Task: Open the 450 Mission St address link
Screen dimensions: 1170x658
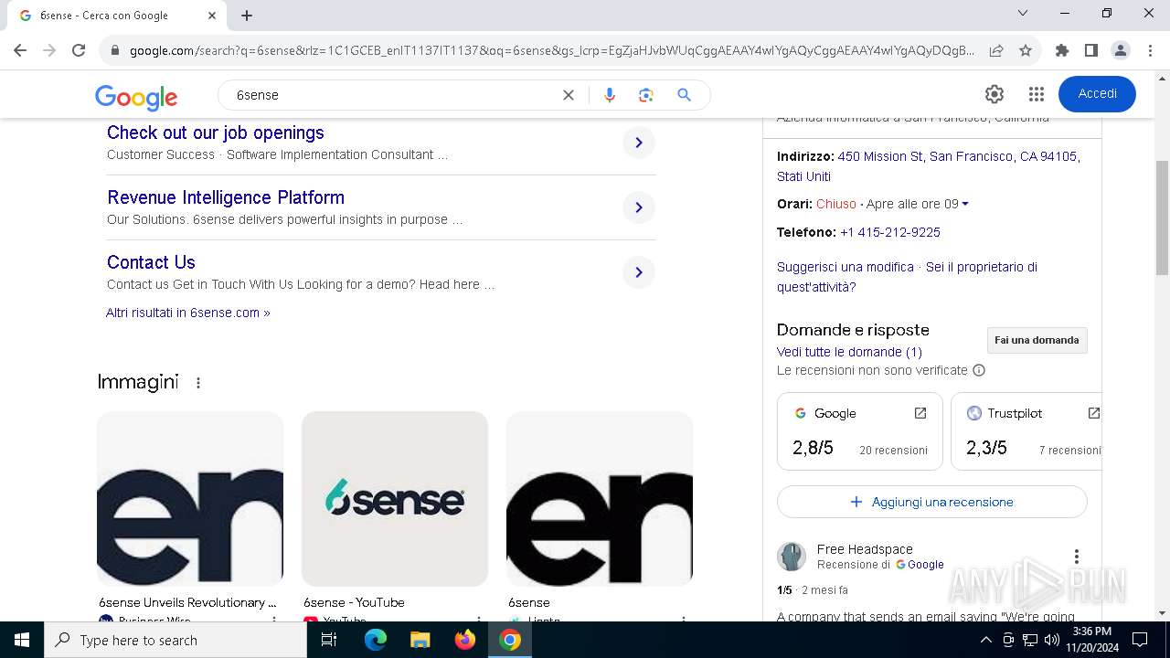Action: (x=929, y=166)
